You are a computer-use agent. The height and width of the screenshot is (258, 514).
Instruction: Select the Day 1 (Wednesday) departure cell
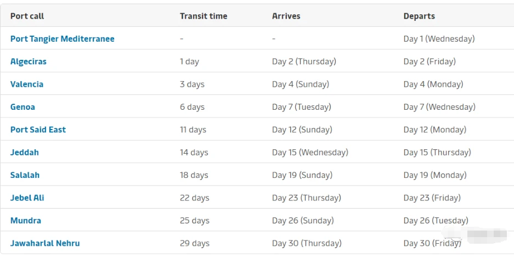439,38
